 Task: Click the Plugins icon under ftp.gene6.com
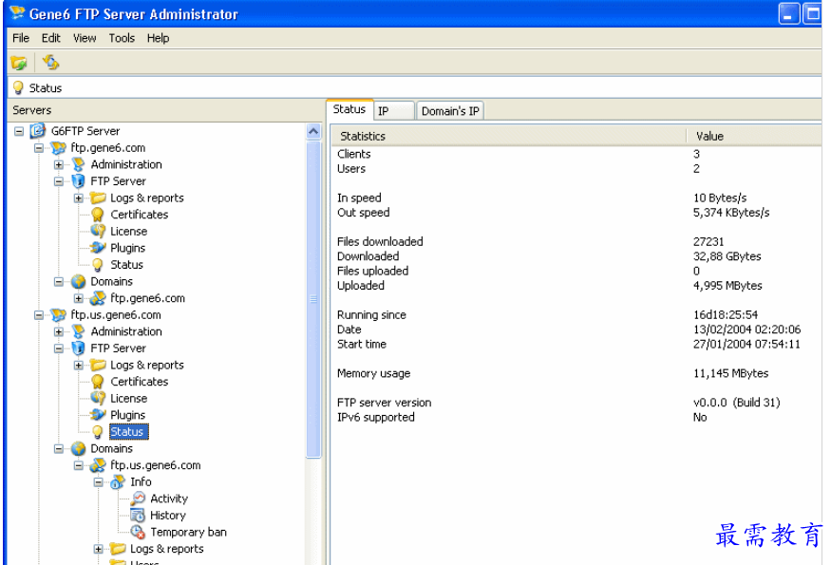(x=98, y=248)
